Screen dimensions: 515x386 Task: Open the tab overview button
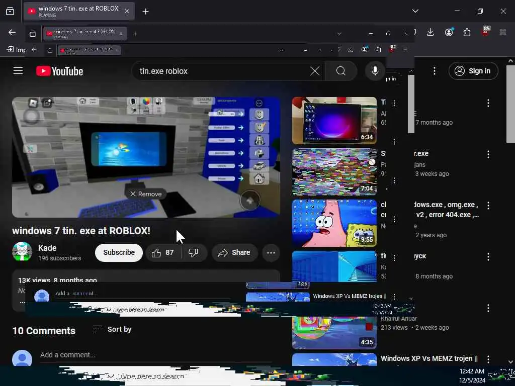pos(10,12)
